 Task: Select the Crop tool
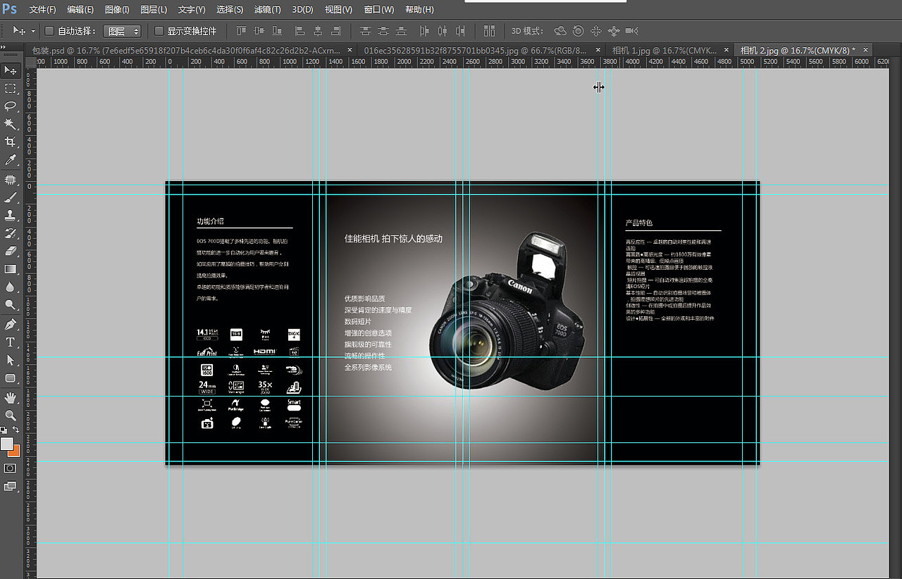tap(11, 143)
